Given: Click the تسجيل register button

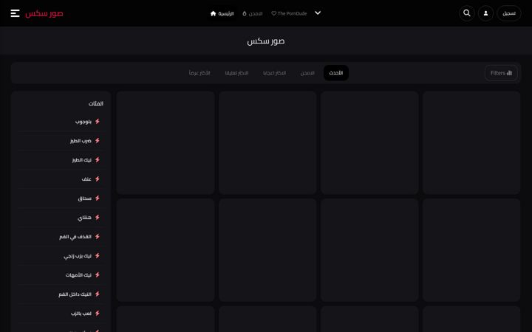Looking at the screenshot, I should (509, 13).
